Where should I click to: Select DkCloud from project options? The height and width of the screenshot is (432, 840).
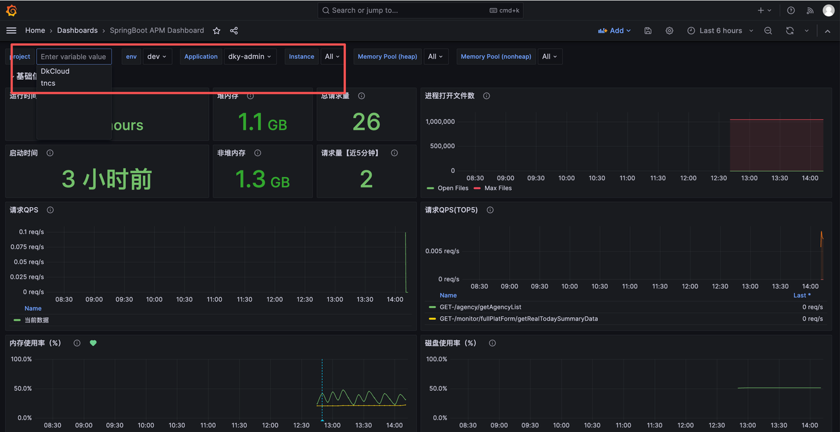click(55, 71)
